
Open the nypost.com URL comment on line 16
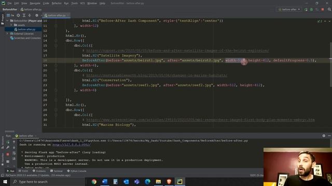pyautogui.click(x=177, y=51)
